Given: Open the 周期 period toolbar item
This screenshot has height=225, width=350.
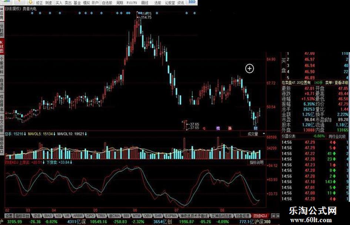Looking at the screenshot, I should click(120, 3).
